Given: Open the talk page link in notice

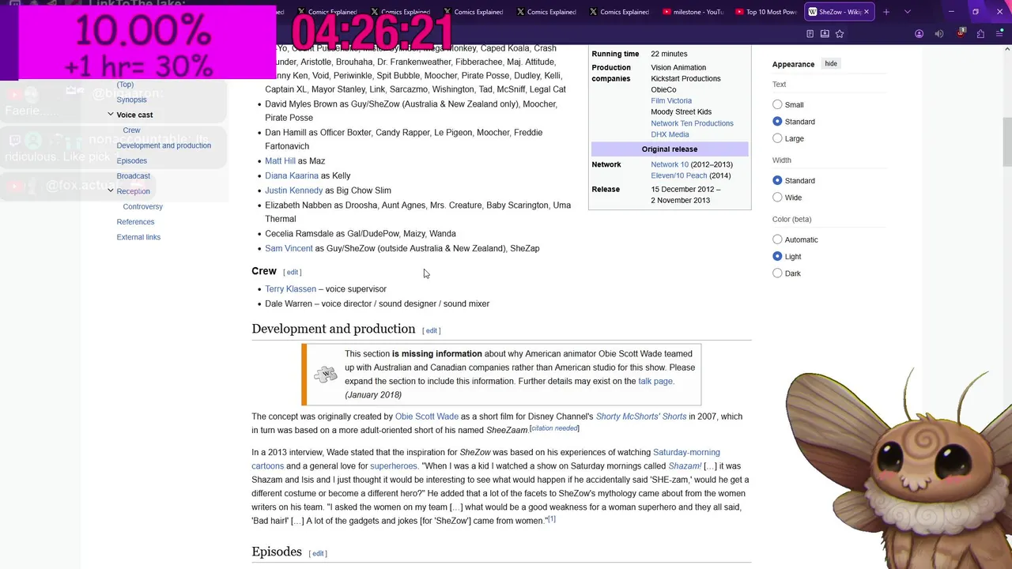Looking at the screenshot, I should 655,381.
